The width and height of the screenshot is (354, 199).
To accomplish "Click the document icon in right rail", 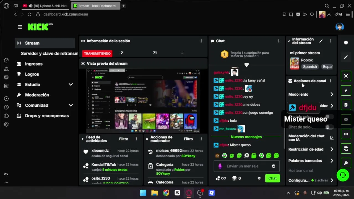I will 346,105.
